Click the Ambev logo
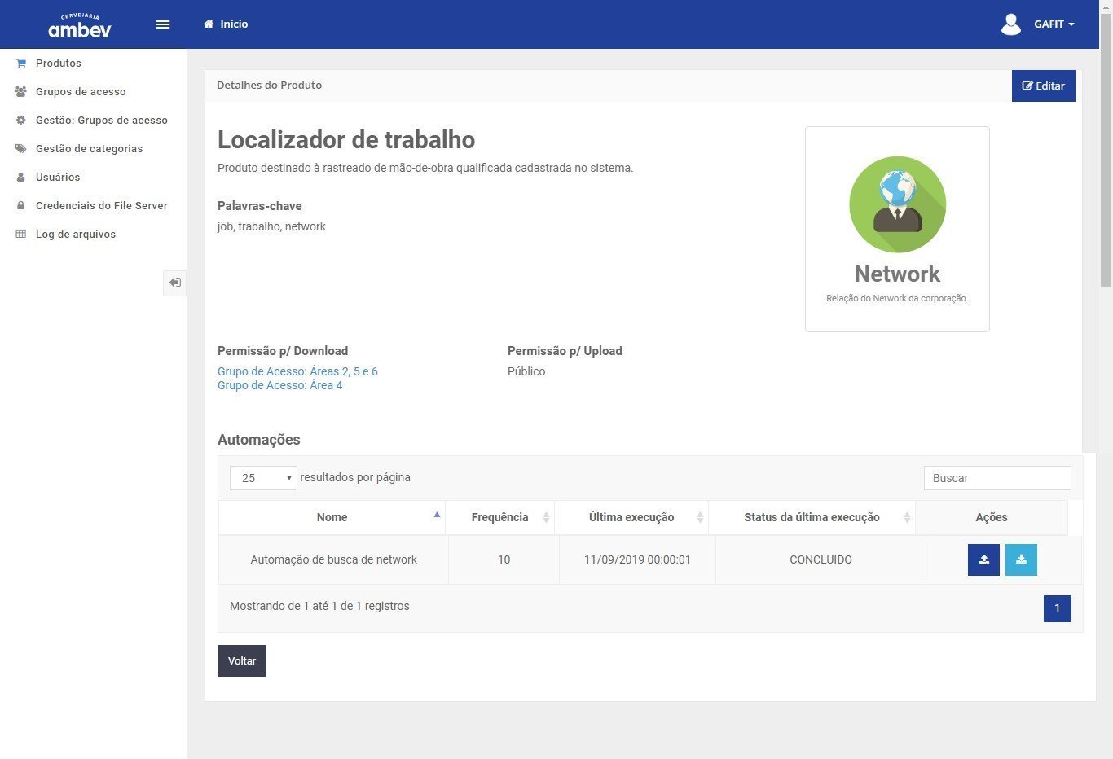 click(x=80, y=26)
